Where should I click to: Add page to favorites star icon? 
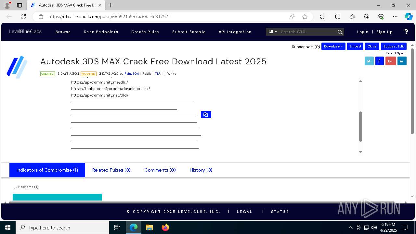click(x=305, y=17)
